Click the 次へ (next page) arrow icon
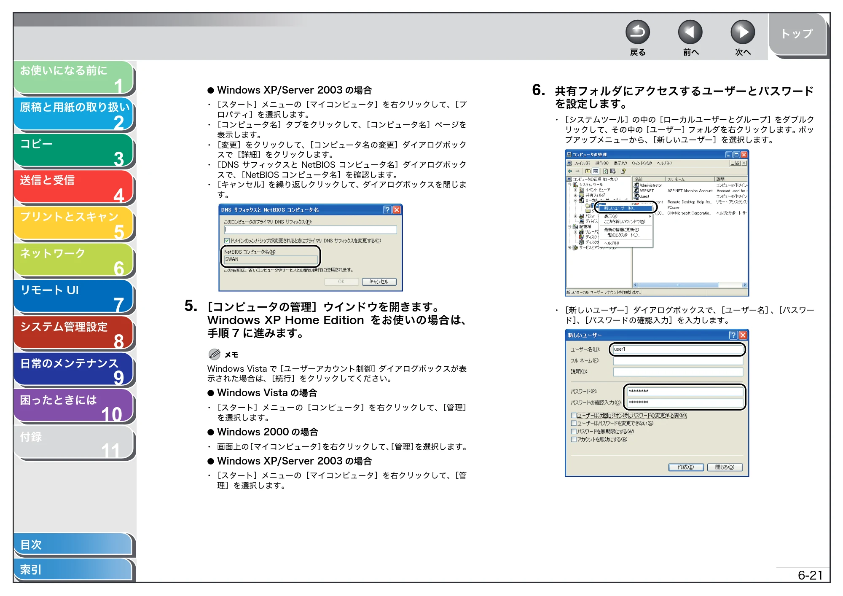 (x=742, y=32)
